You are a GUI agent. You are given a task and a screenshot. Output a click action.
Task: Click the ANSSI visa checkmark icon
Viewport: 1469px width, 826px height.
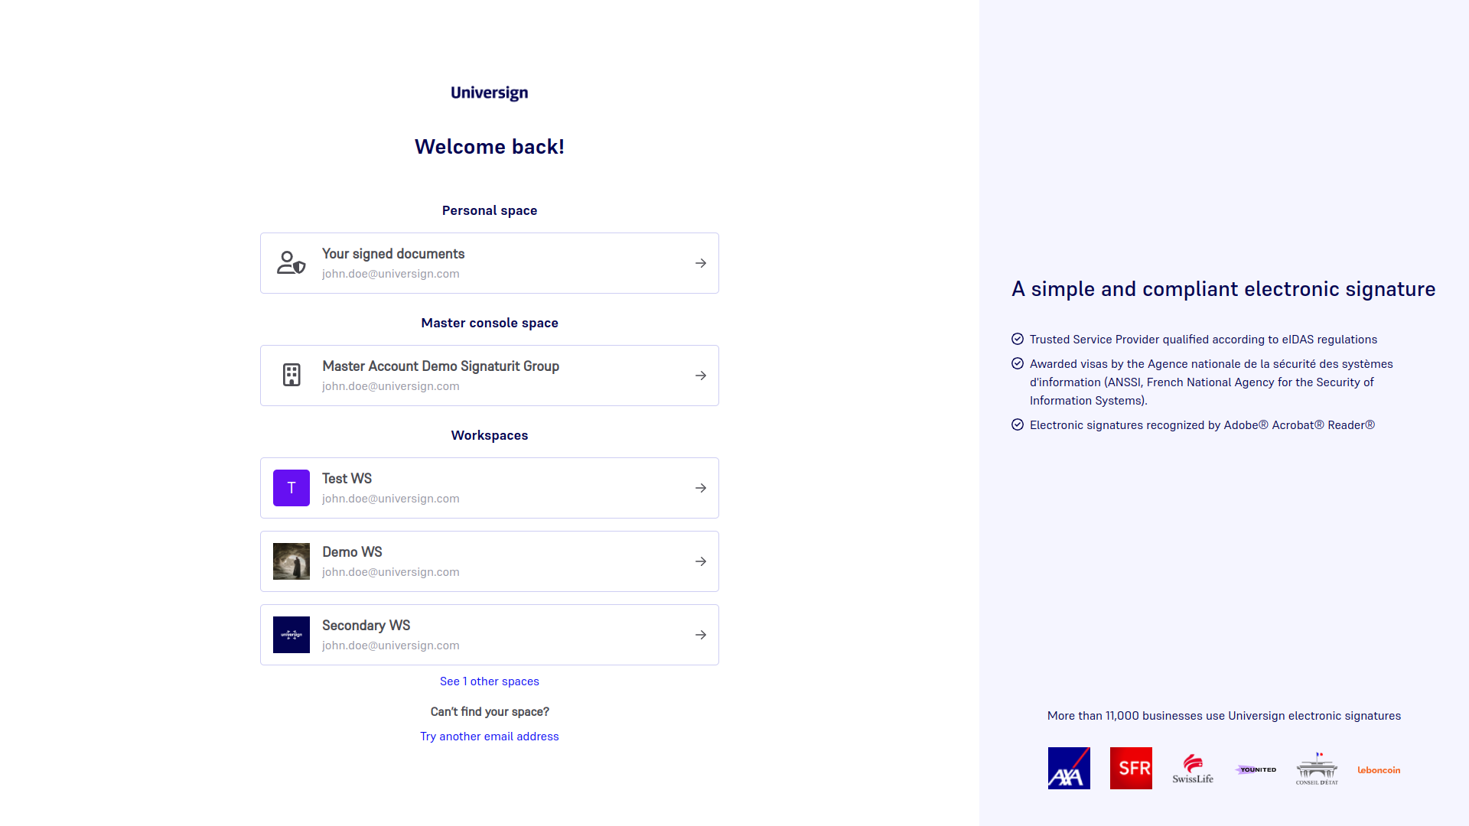point(1018,363)
